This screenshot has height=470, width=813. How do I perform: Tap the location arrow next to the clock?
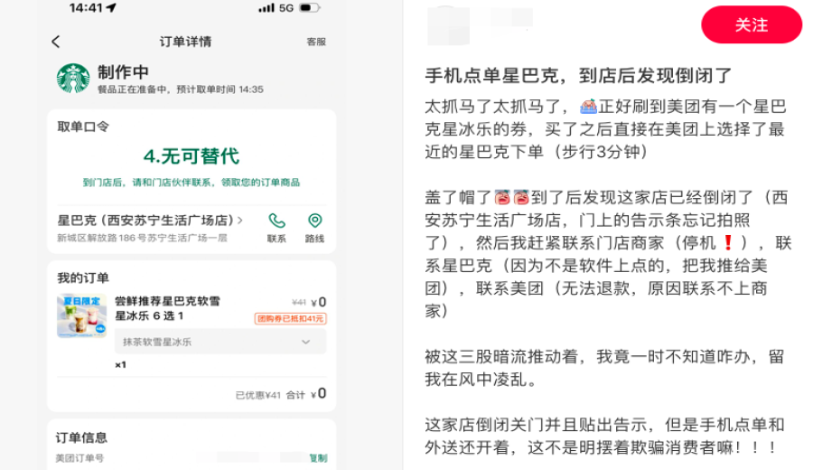coord(111,8)
